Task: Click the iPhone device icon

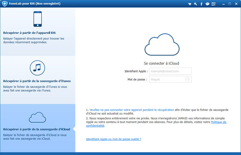Action: click(x=38, y=19)
